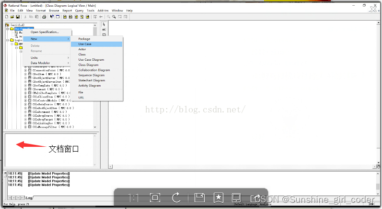
Task: Expand the COleClientItem class node
Action: (25, 97)
